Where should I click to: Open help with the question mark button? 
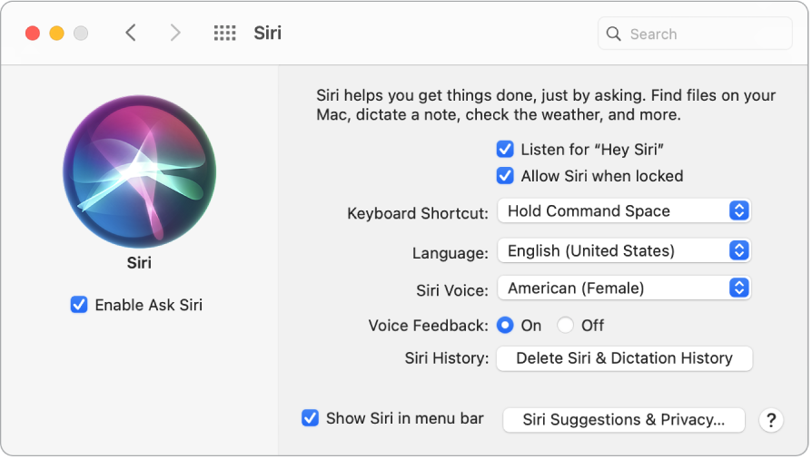771,420
